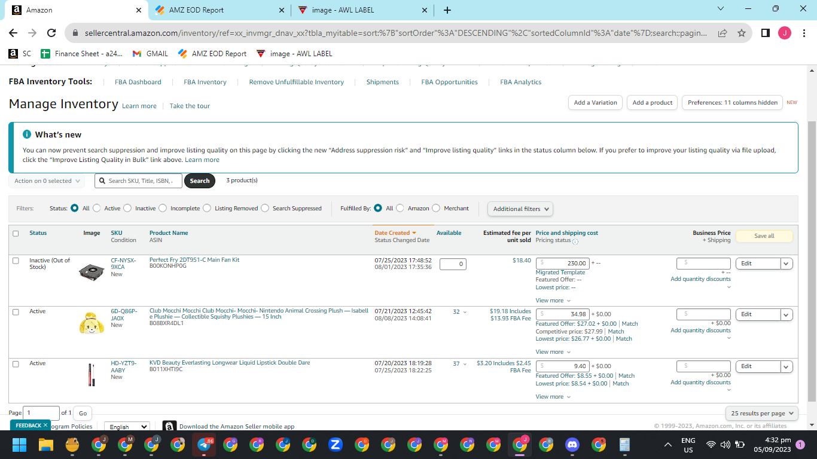Go back to the previous page
The image size is (817, 459).
pyautogui.click(x=13, y=33)
